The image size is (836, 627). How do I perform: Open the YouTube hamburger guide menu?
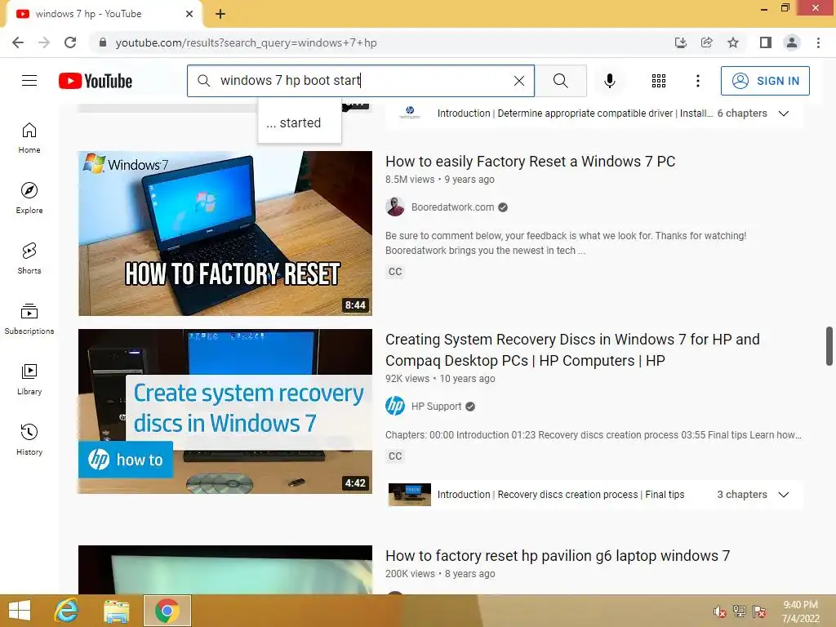pyautogui.click(x=29, y=81)
